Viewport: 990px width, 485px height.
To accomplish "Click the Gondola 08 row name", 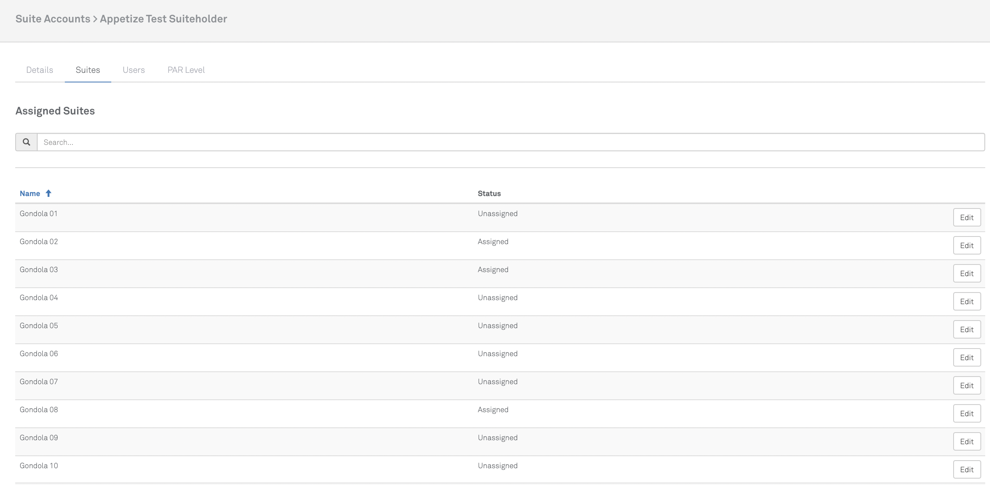I will [x=39, y=410].
